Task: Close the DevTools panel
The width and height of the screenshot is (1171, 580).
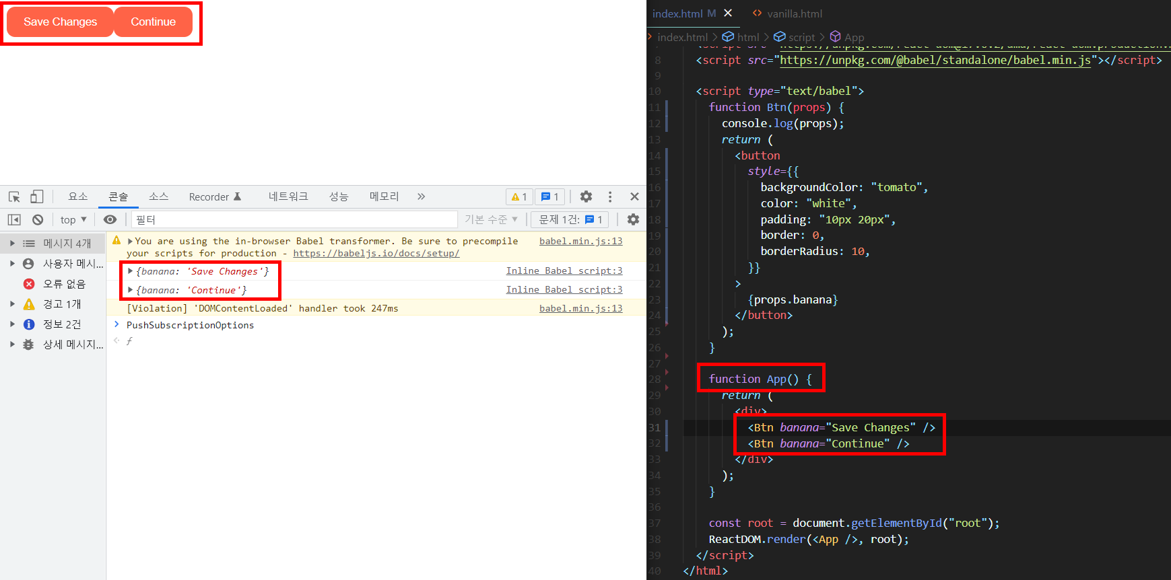Action: (x=634, y=196)
